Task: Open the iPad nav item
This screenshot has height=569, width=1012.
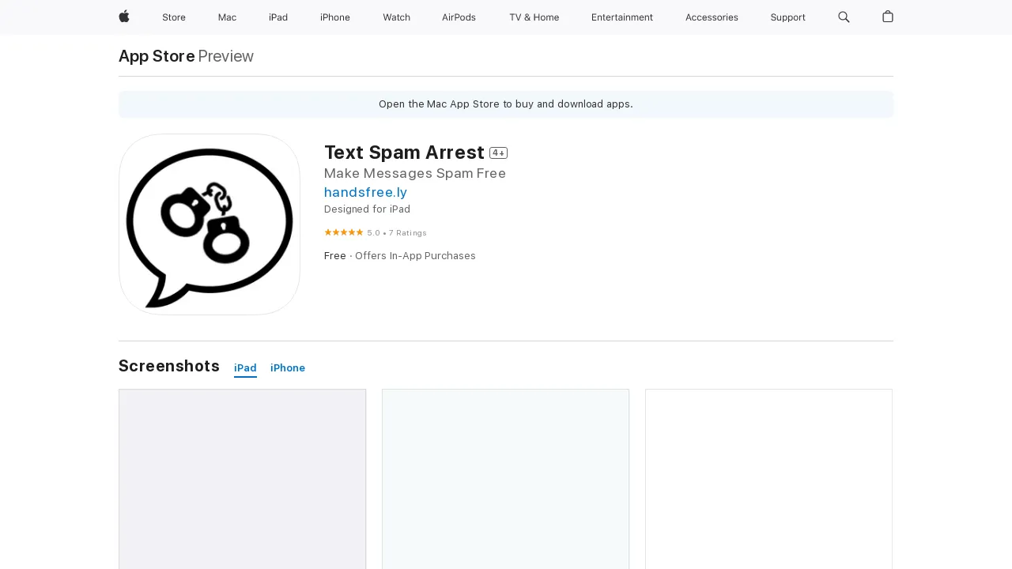Action: tap(278, 17)
